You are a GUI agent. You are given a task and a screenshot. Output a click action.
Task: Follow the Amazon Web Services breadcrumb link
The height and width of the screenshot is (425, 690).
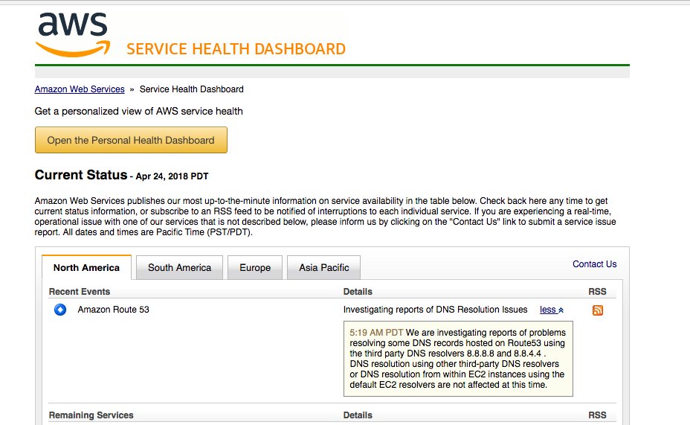click(80, 89)
